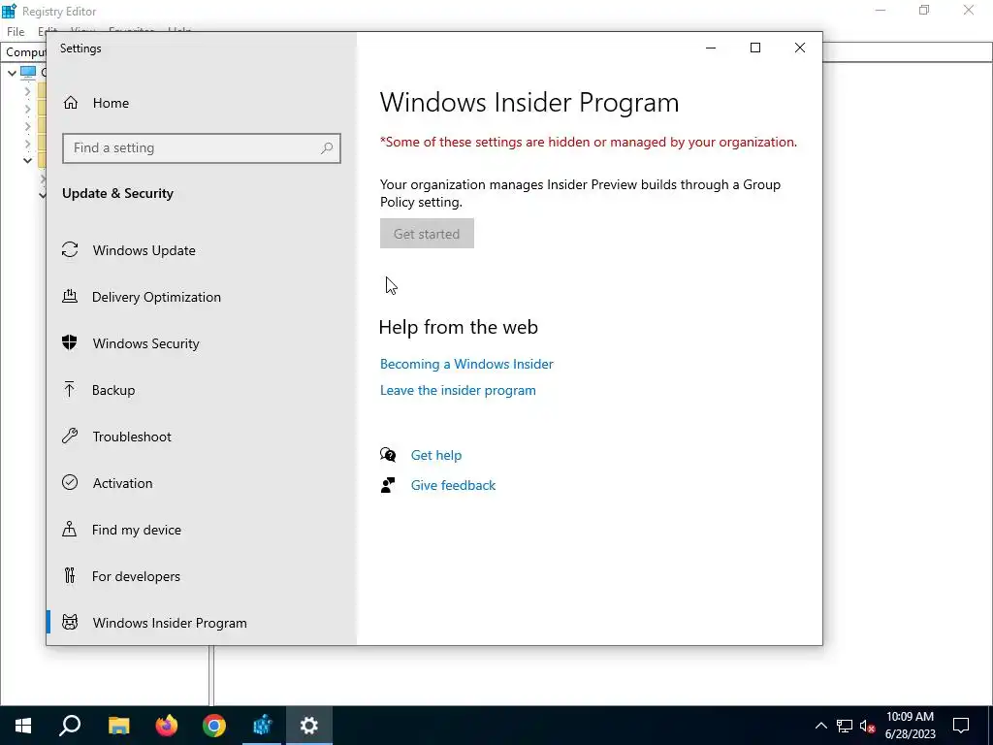Viewport: 993px width, 745px height.
Task: Open File menu in Registry Editor
Action: point(16,32)
